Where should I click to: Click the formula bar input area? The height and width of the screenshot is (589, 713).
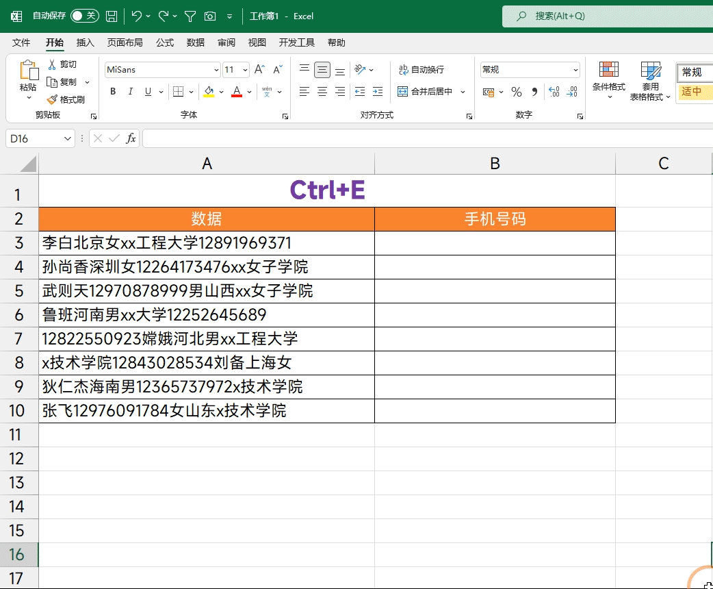tap(428, 138)
